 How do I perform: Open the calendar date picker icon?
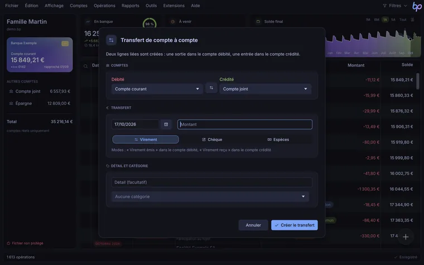(166, 124)
